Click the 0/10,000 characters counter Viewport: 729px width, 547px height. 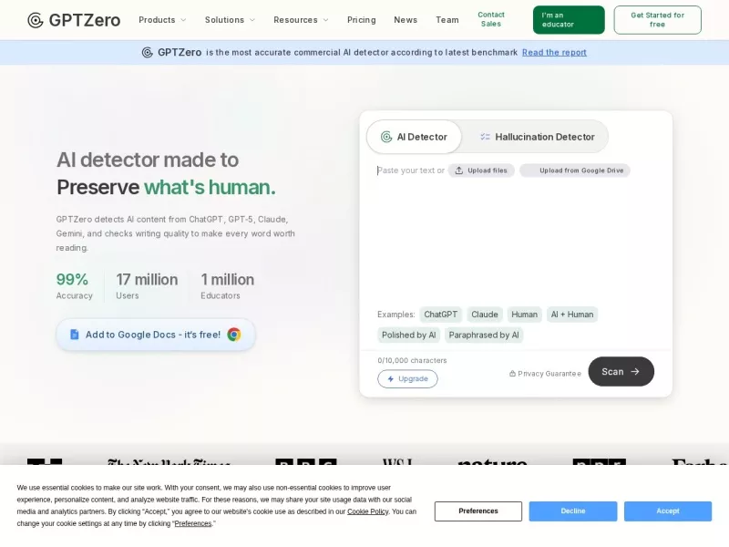[x=413, y=360]
